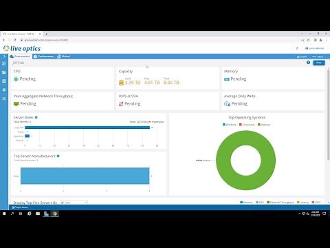Open the user account menu in header
The width and height of the screenshot is (330, 248).
[x=315, y=48]
